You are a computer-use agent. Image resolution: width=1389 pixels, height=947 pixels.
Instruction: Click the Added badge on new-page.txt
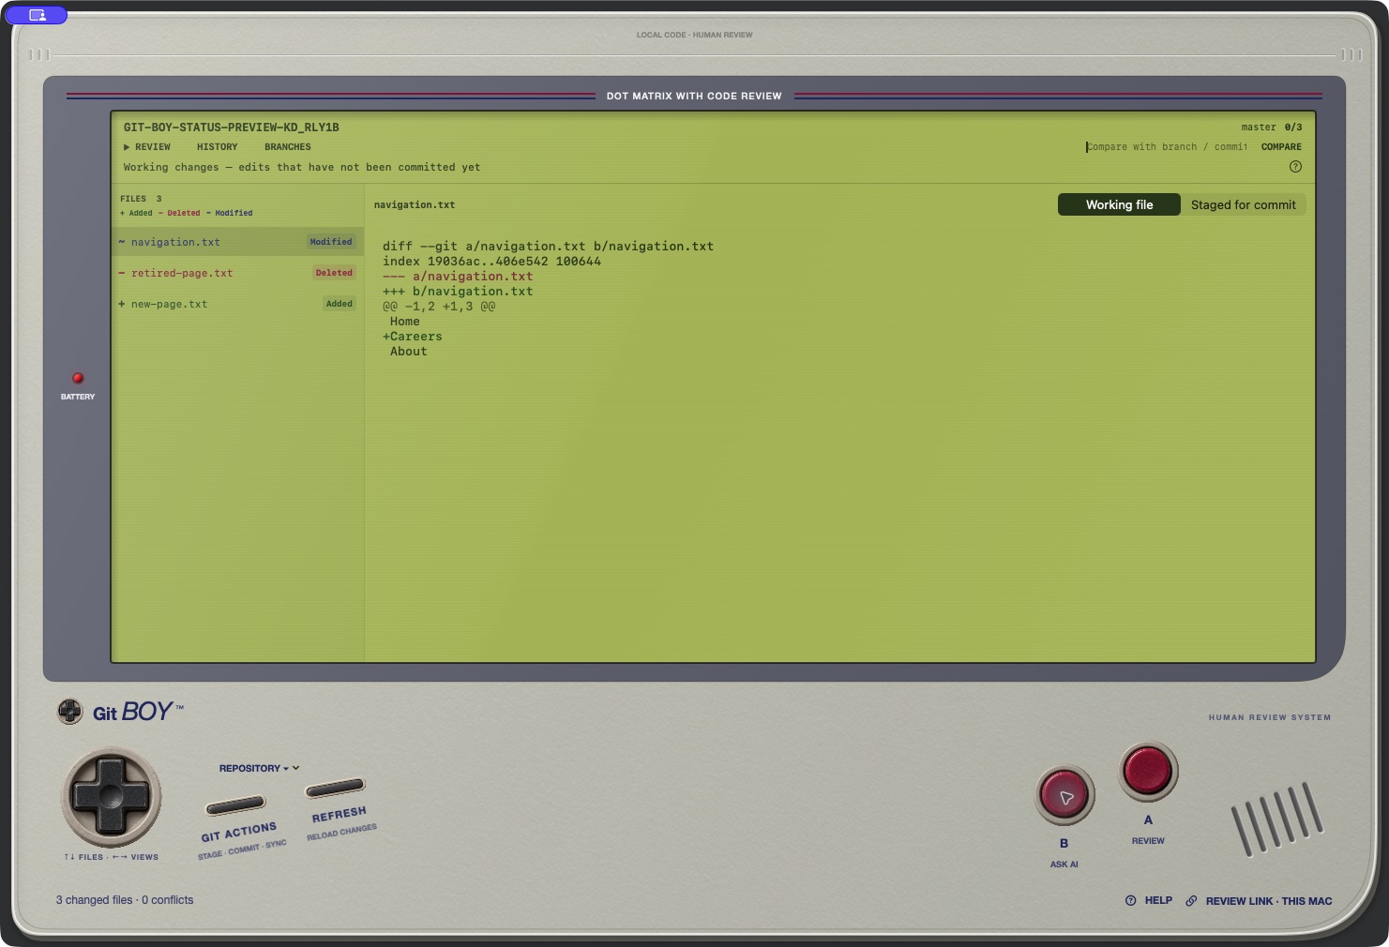pyautogui.click(x=340, y=304)
